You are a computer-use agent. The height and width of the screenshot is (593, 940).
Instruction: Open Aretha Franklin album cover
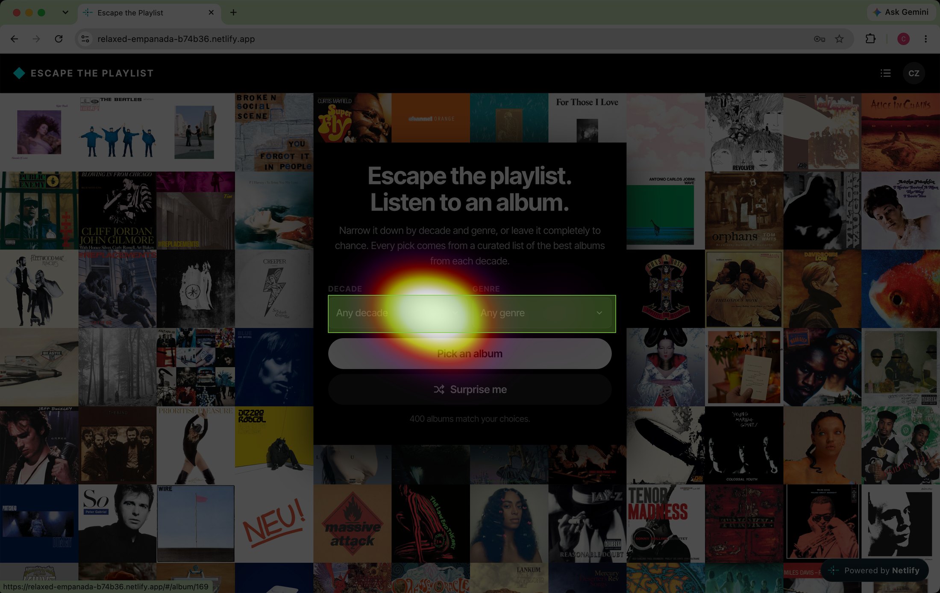point(901,210)
